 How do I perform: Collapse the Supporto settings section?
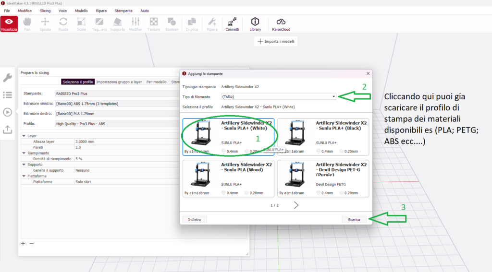(x=24, y=165)
